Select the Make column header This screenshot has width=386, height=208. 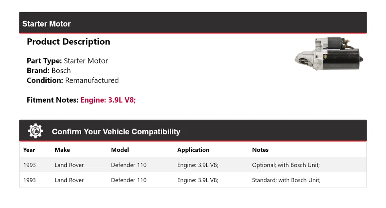pos(62,150)
